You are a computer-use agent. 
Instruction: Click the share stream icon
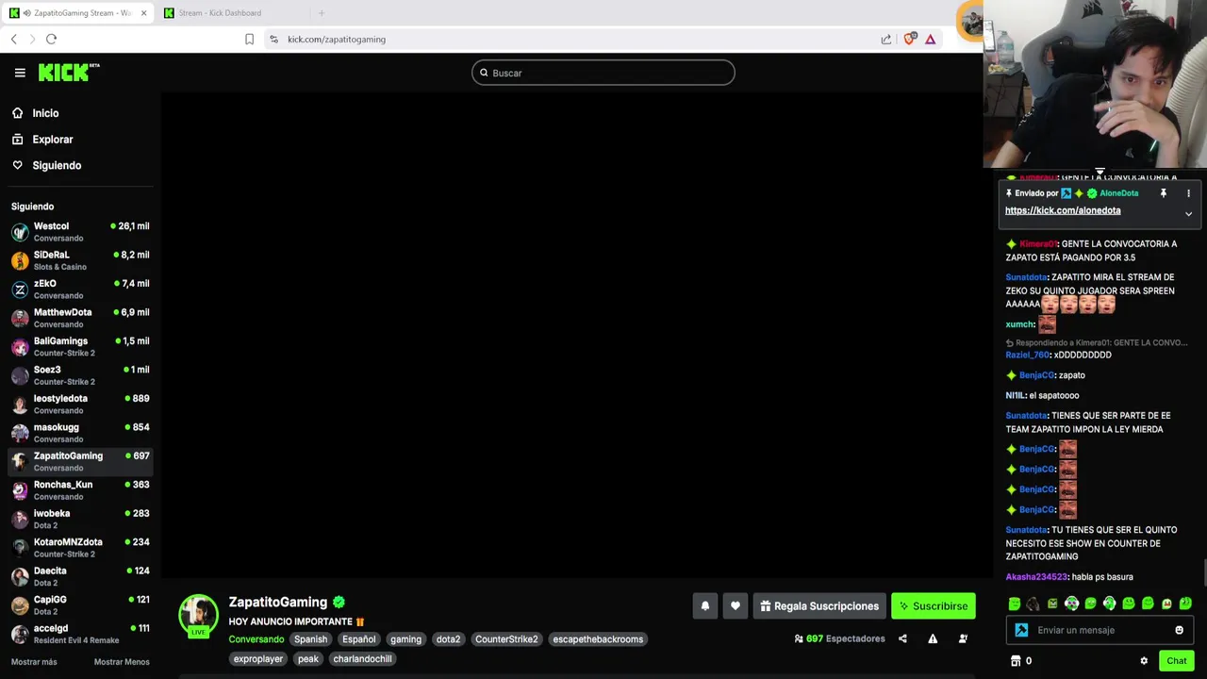click(902, 638)
